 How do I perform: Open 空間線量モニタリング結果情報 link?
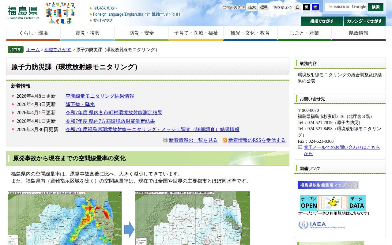pyautogui.click(x=100, y=96)
